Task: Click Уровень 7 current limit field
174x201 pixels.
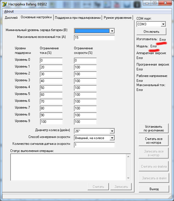Action: (51, 108)
